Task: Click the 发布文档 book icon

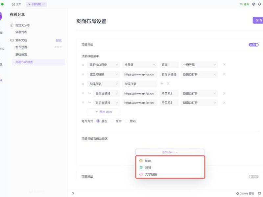Action: pyautogui.click(x=12, y=40)
